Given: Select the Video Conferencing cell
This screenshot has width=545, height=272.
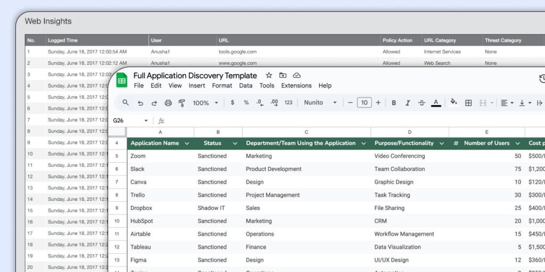Looking at the screenshot, I should [410, 156].
